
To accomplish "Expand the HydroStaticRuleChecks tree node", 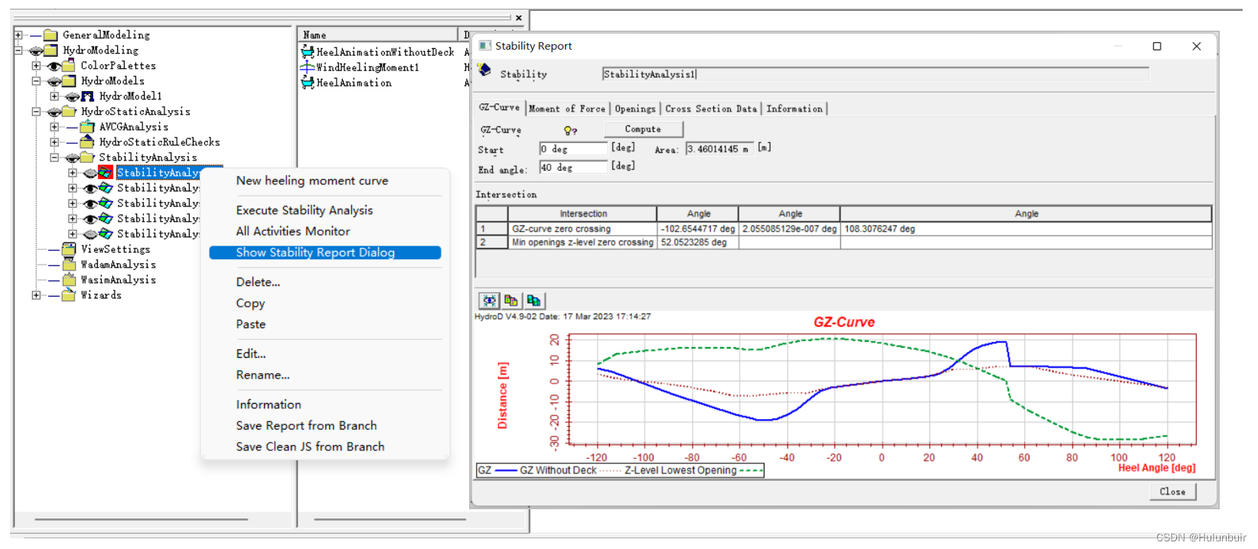I will point(54,142).
